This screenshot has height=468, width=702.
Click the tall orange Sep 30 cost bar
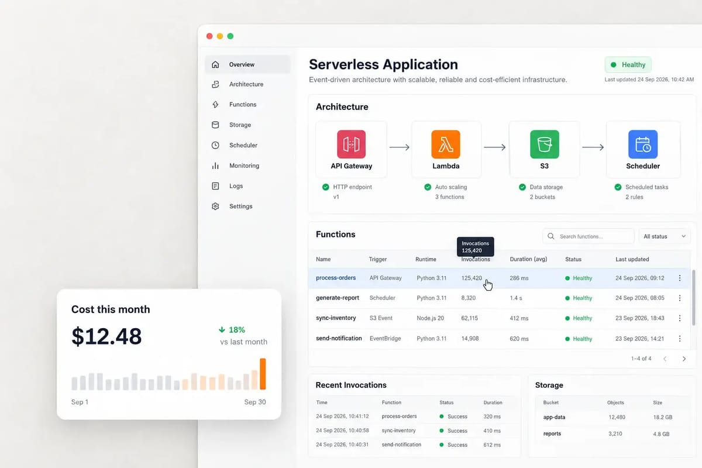click(263, 374)
